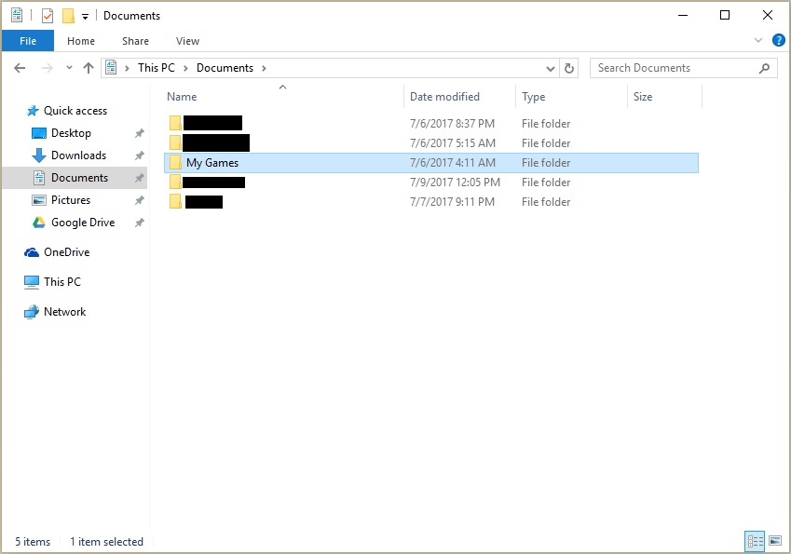This screenshot has height=554, width=791.
Task: Click '1 item selected' in status bar
Action: pyautogui.click(x=106, y=542)
